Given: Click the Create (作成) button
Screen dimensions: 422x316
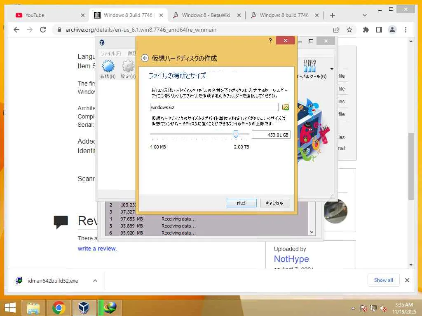Looking at the screenshot, I should [241, 203].
